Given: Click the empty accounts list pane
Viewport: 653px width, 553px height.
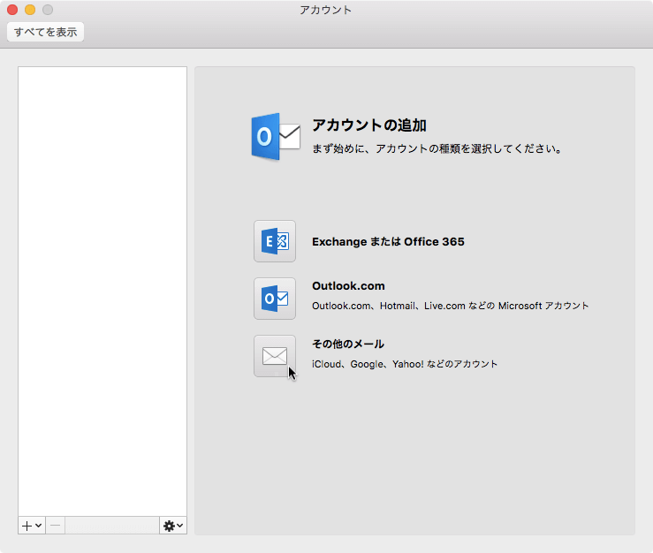Looking at the screenshot, I should 103,292.
